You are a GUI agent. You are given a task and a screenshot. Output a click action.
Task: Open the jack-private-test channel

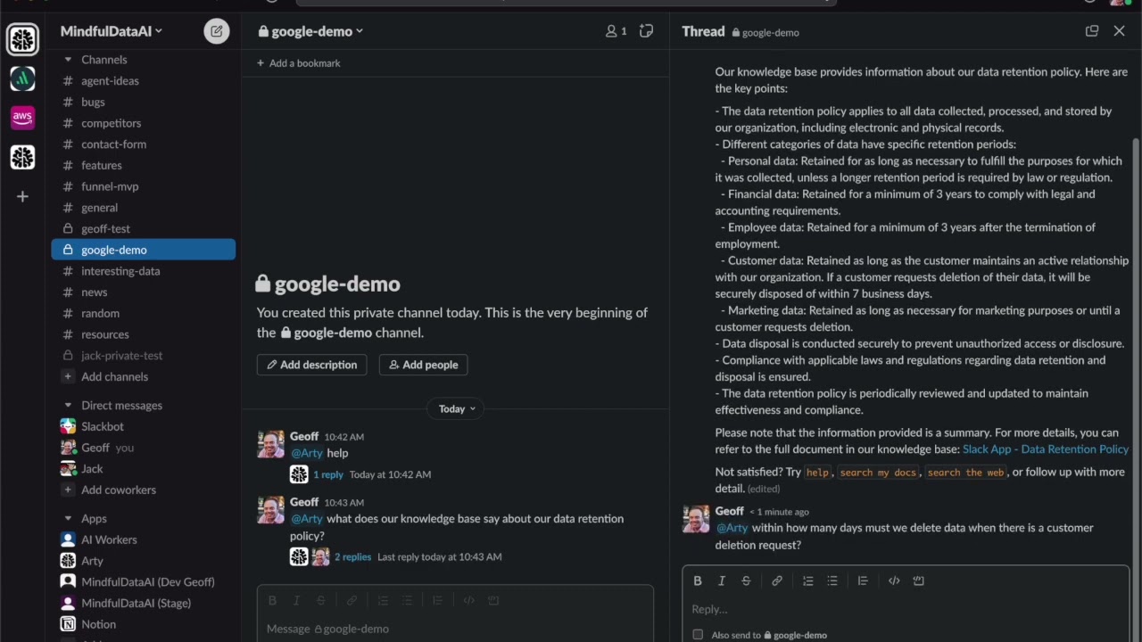click(x=144, y=355)
